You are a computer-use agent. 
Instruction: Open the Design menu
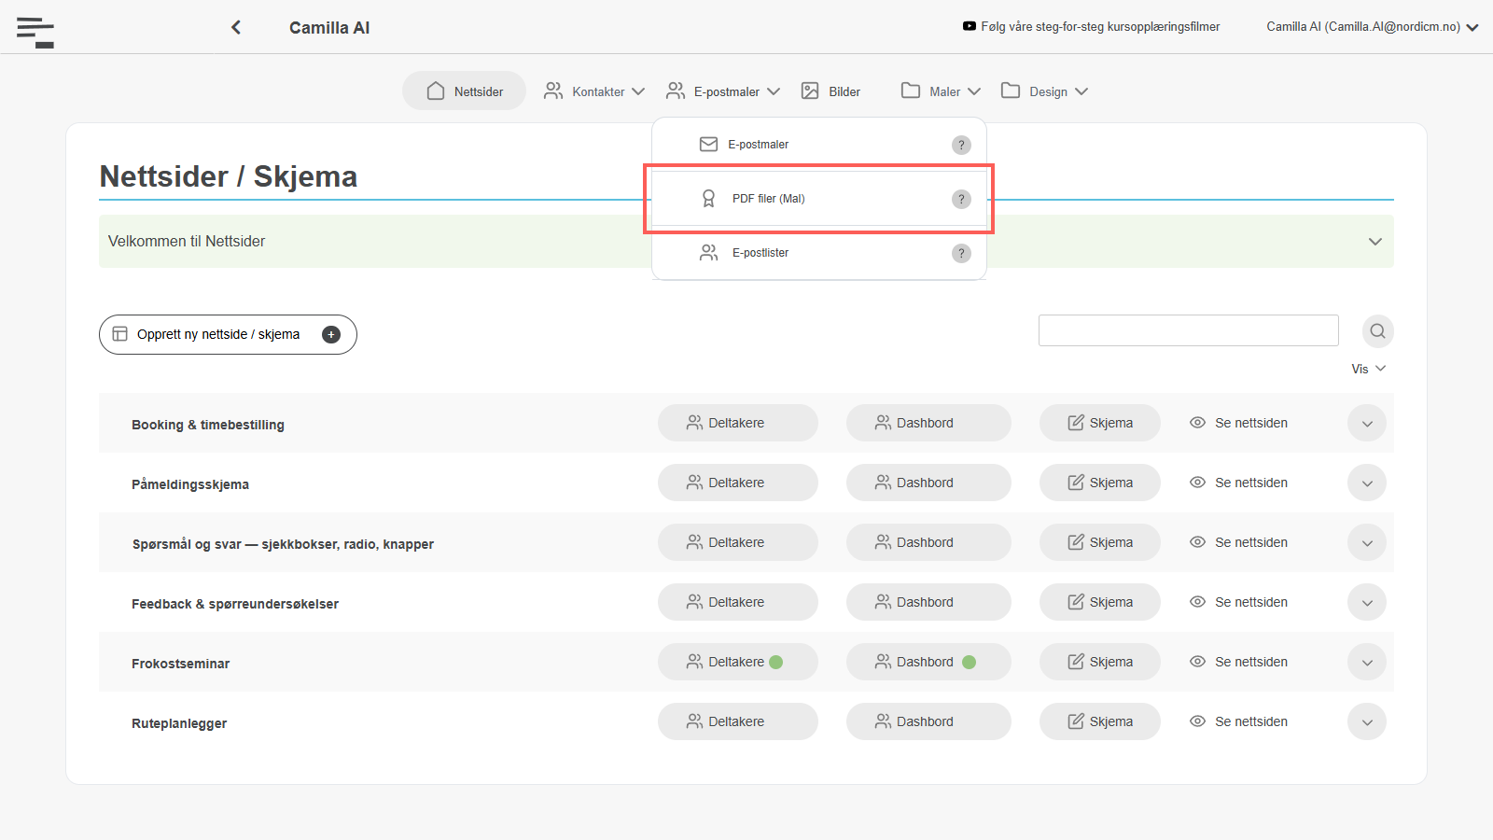1044,91
